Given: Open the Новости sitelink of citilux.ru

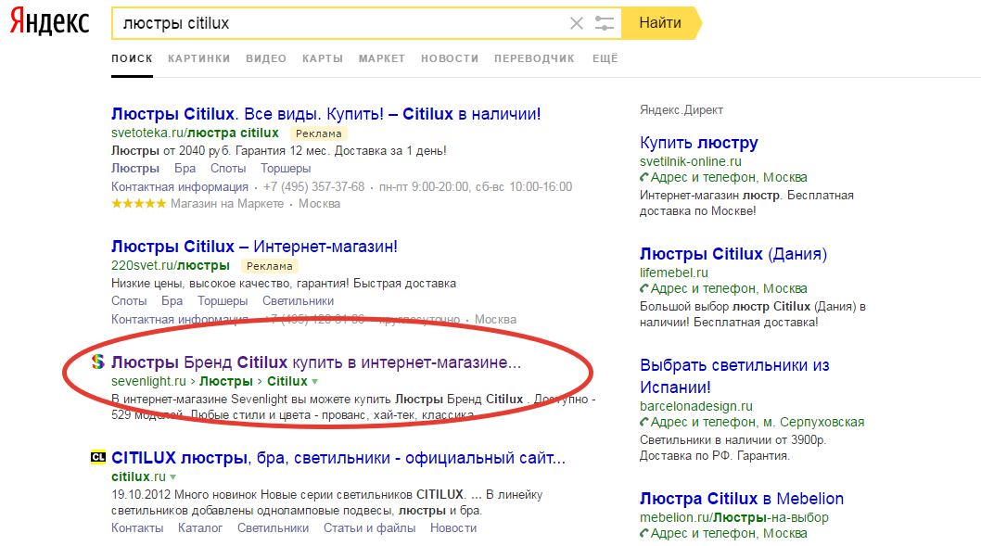Looking at the screenshot, I should click(453, 527).
